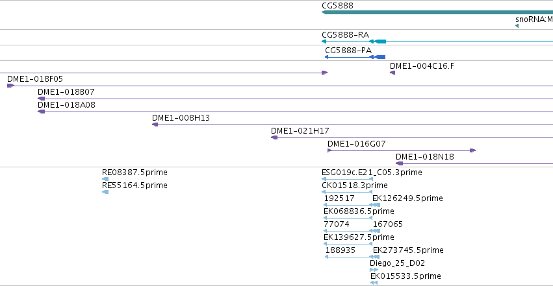Click the DME1-004C16.F arrowhead feature

[x=392, y=73]
